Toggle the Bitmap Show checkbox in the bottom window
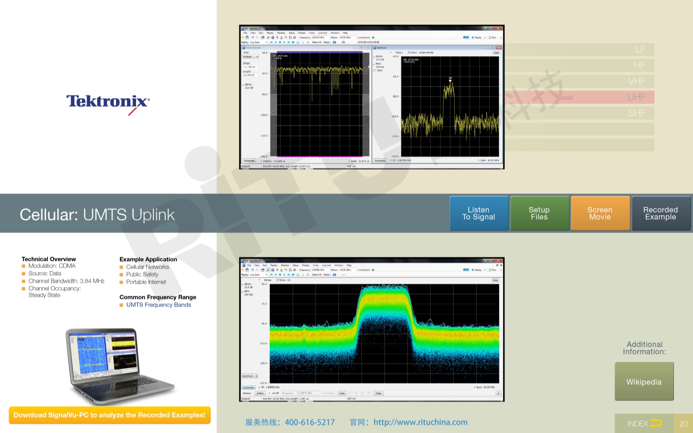693x433 pixels. point(278,280)
